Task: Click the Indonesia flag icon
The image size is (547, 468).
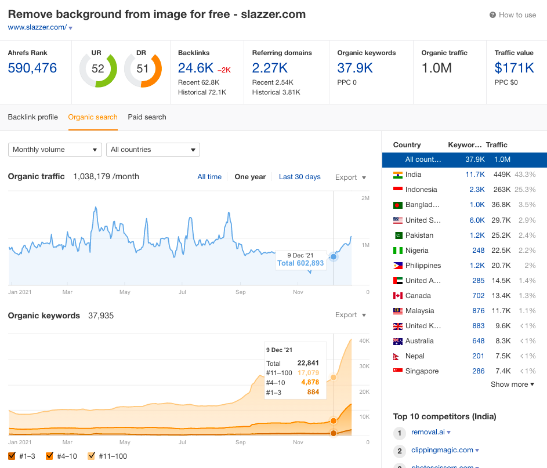Action: pyautogui.click(x=397, y=190)
